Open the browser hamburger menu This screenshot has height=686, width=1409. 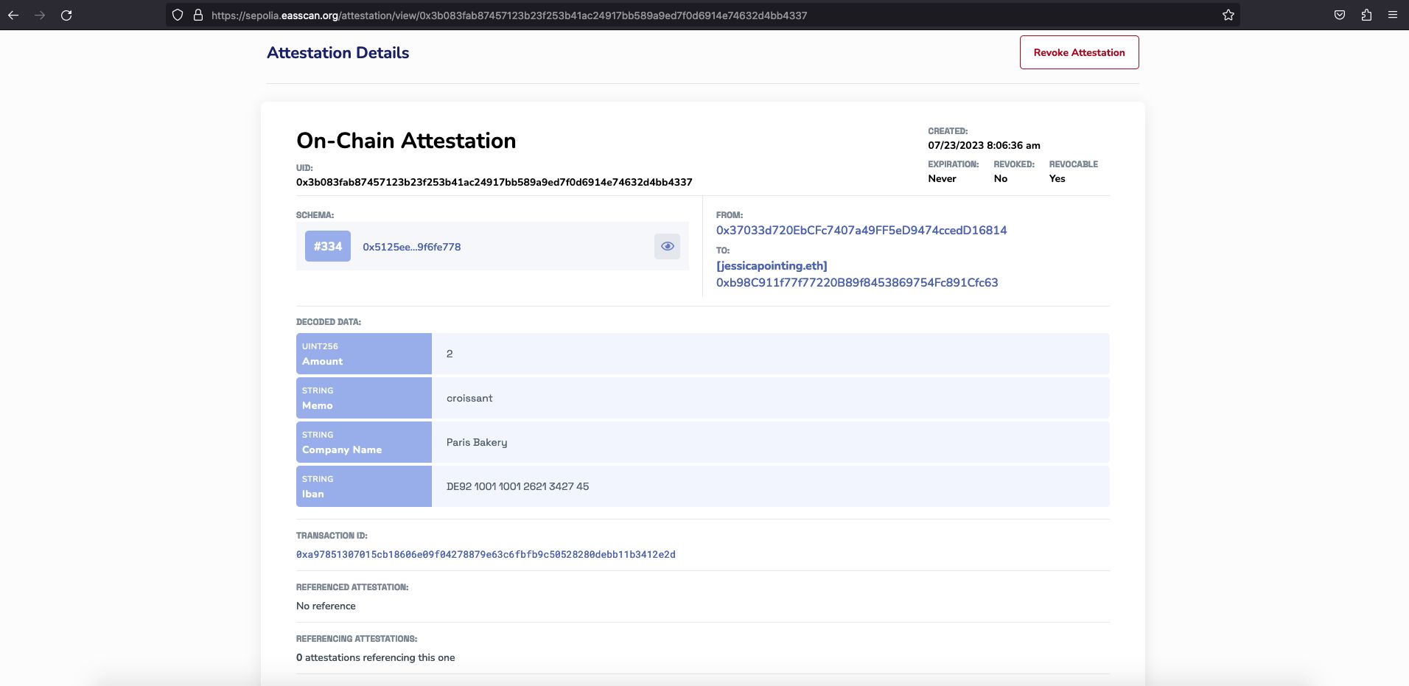[1393, 15]
